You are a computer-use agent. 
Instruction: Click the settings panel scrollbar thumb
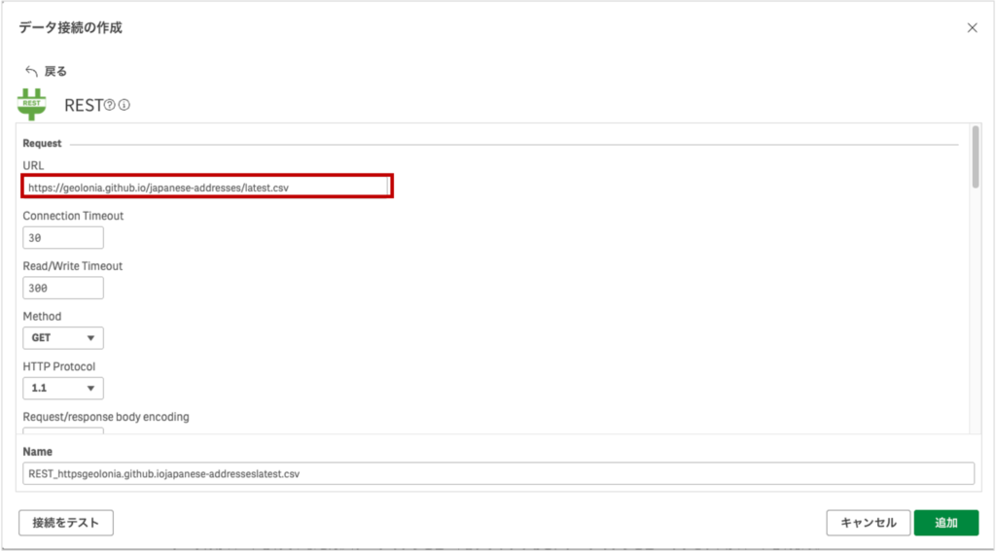[x=975, y=155]
